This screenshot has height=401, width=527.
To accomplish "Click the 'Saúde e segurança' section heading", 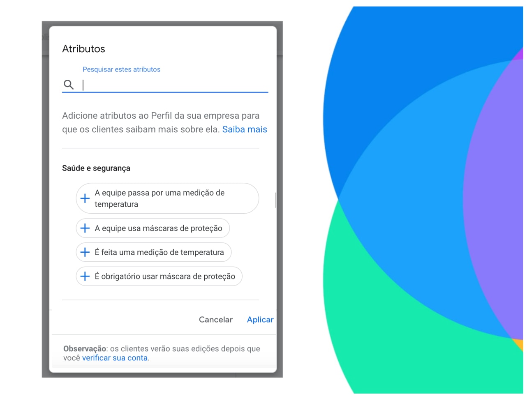I will tap(96, 168).
